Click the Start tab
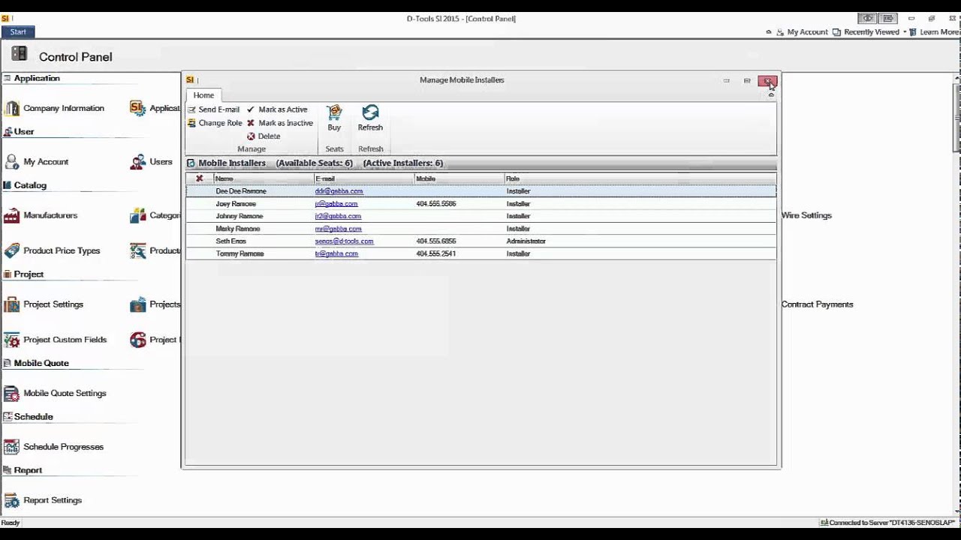This screenshot has height=540, width=961. coord(18,32)
